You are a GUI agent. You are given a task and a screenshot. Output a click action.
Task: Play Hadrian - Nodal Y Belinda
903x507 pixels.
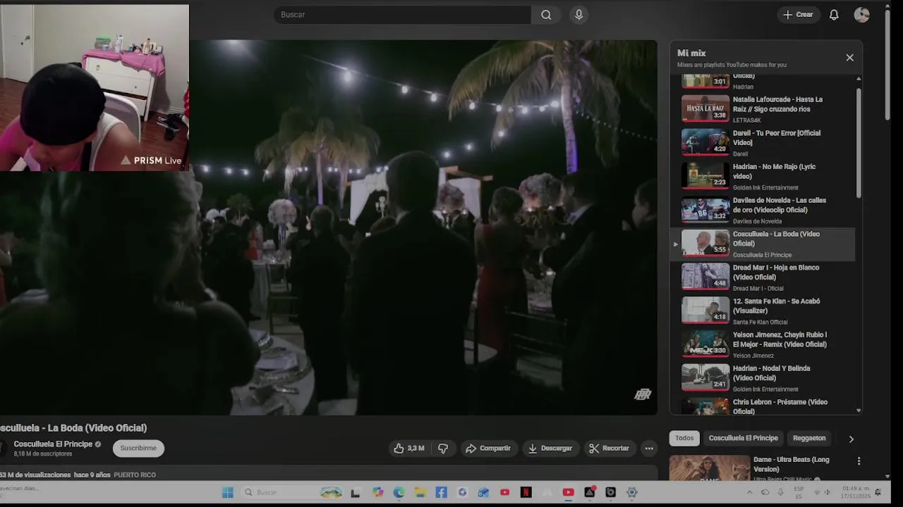(762, 379)
